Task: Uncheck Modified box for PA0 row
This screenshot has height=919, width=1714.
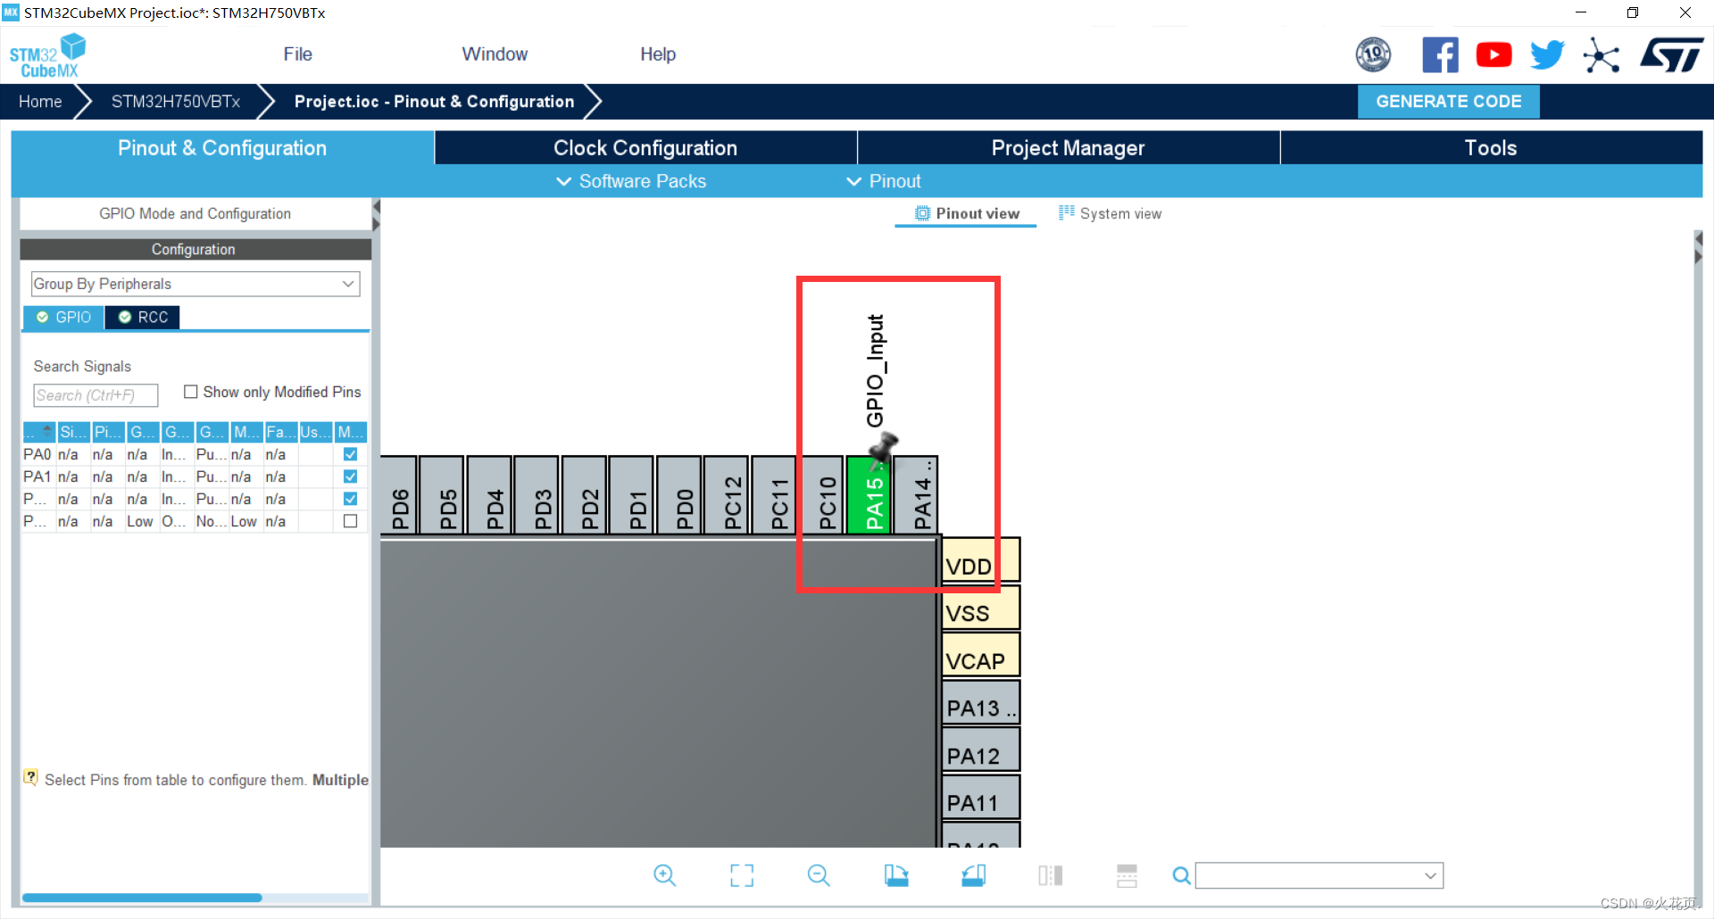Action: [351, 454]
